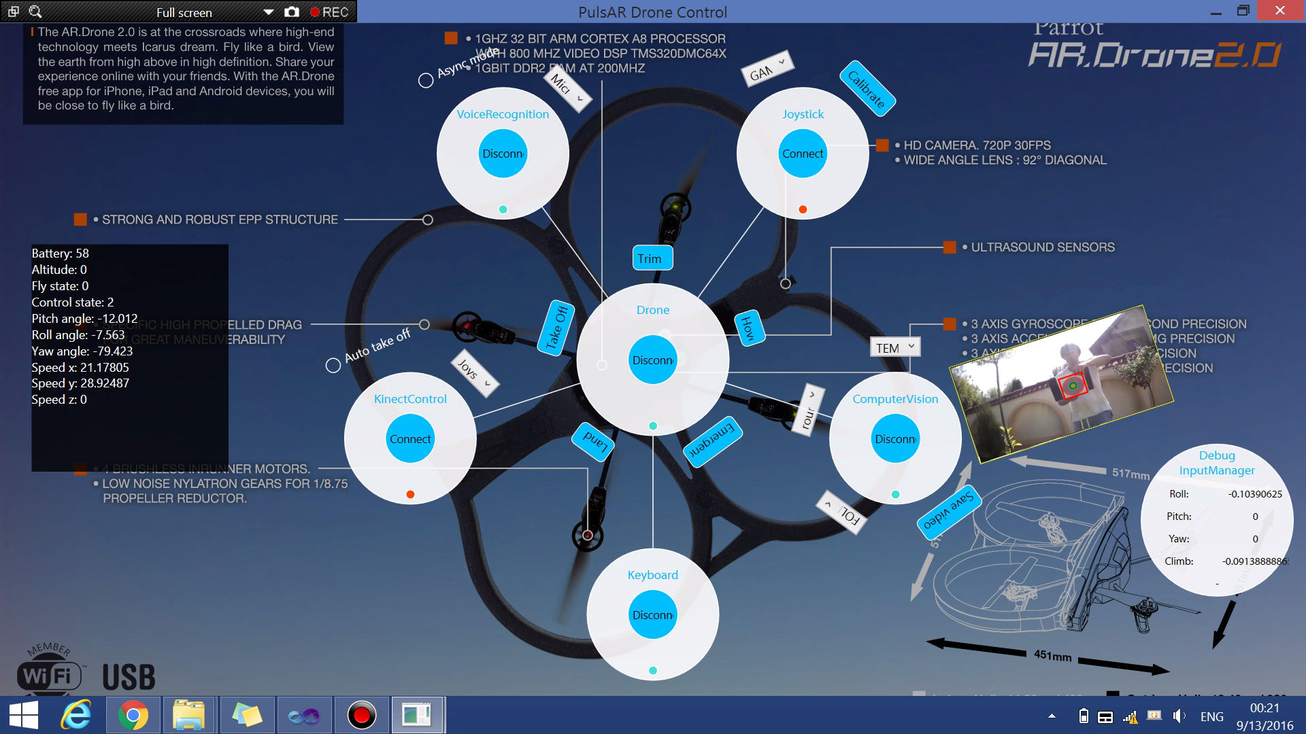1306x734 pixels.
Task: Click the red status dot under KinectControl
Action: click(x=410, y=494)
